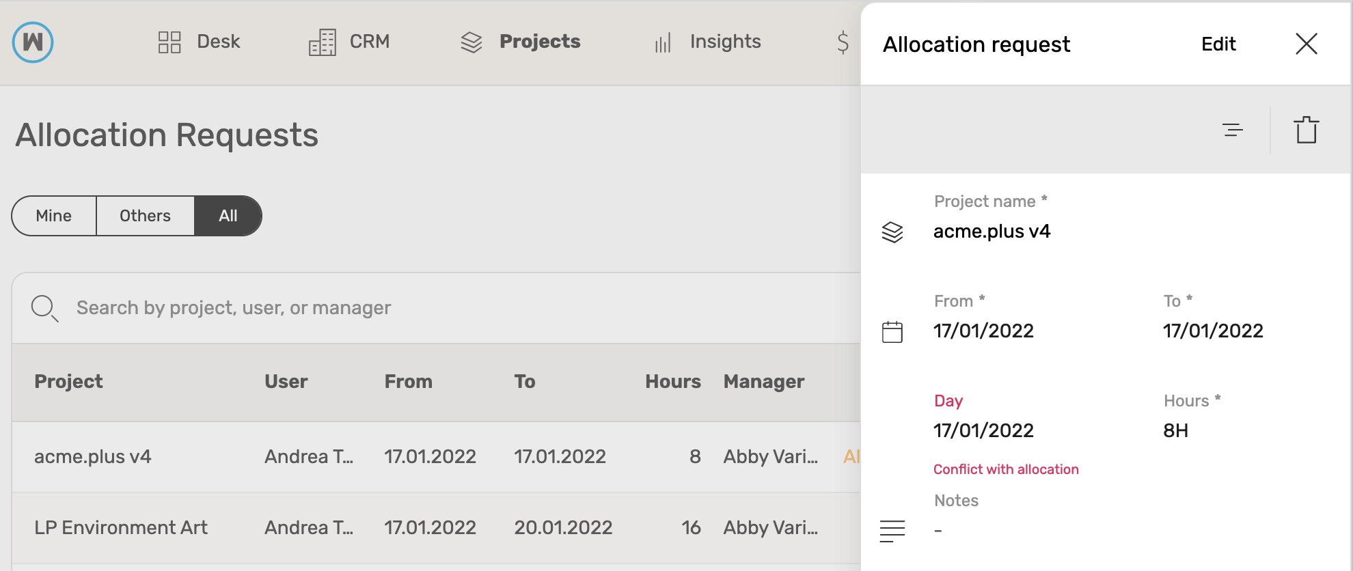Screen dimensions: 1353x571
Task: Click the dollar sign finance icon
Action: pos(843,42)
